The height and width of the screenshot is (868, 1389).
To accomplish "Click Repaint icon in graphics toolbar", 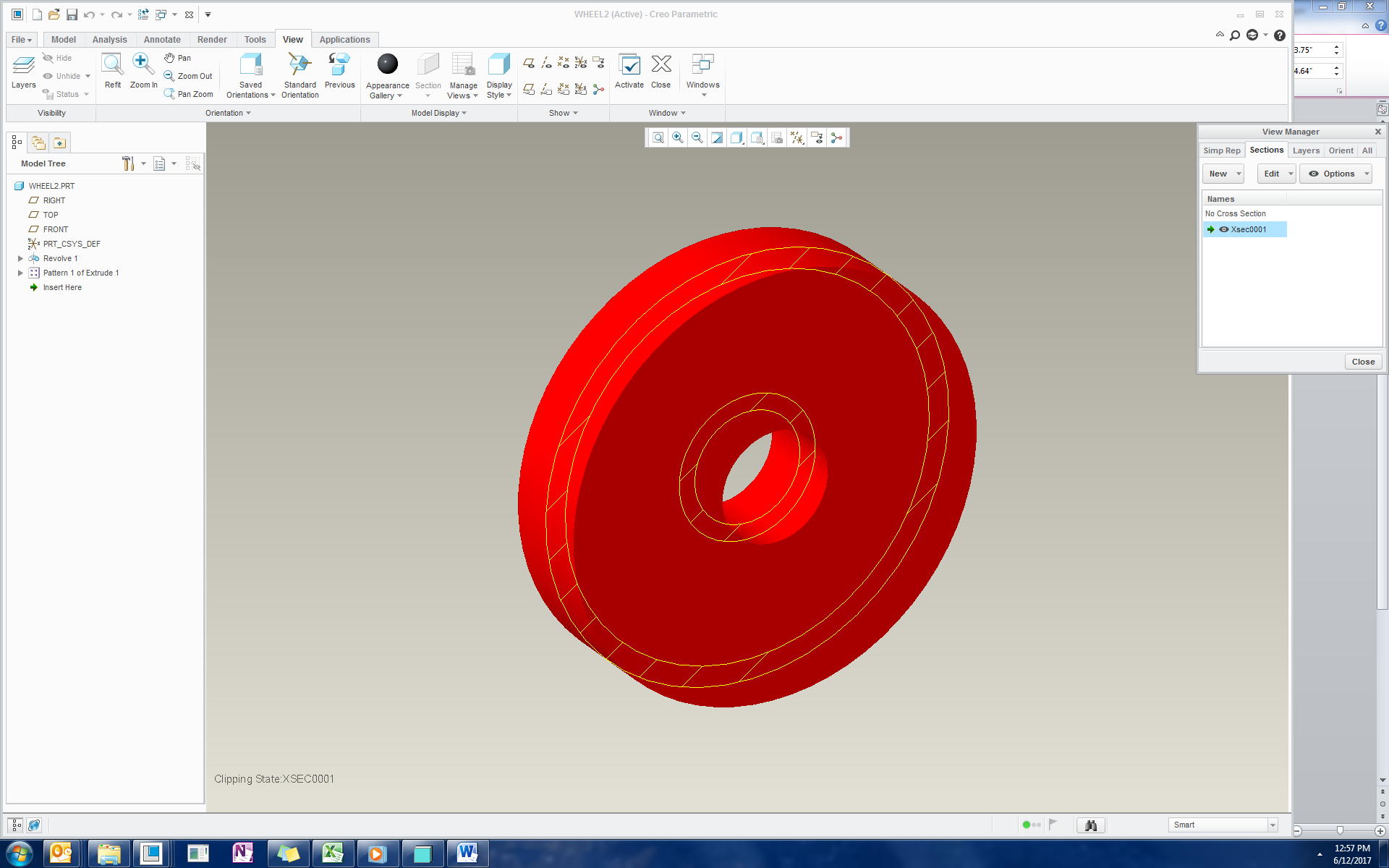I will coord(716,137).
